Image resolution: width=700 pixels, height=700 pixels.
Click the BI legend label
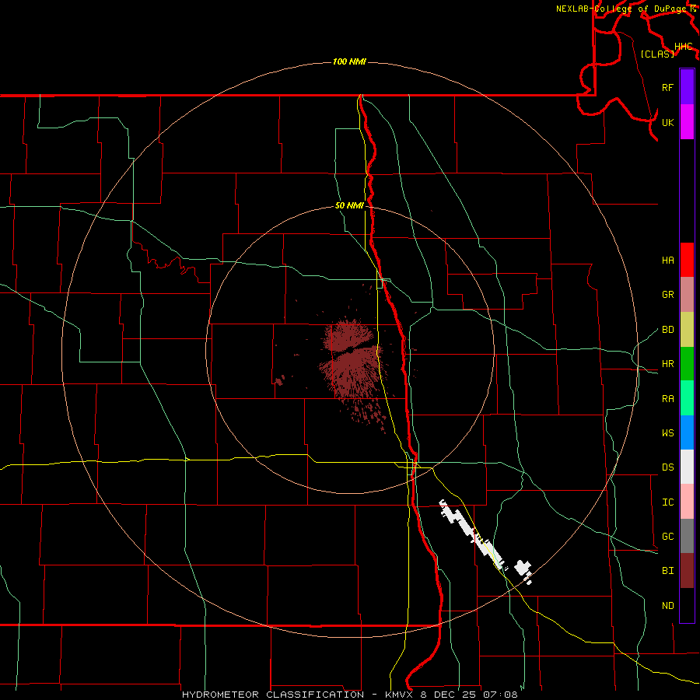pos(667,571)
